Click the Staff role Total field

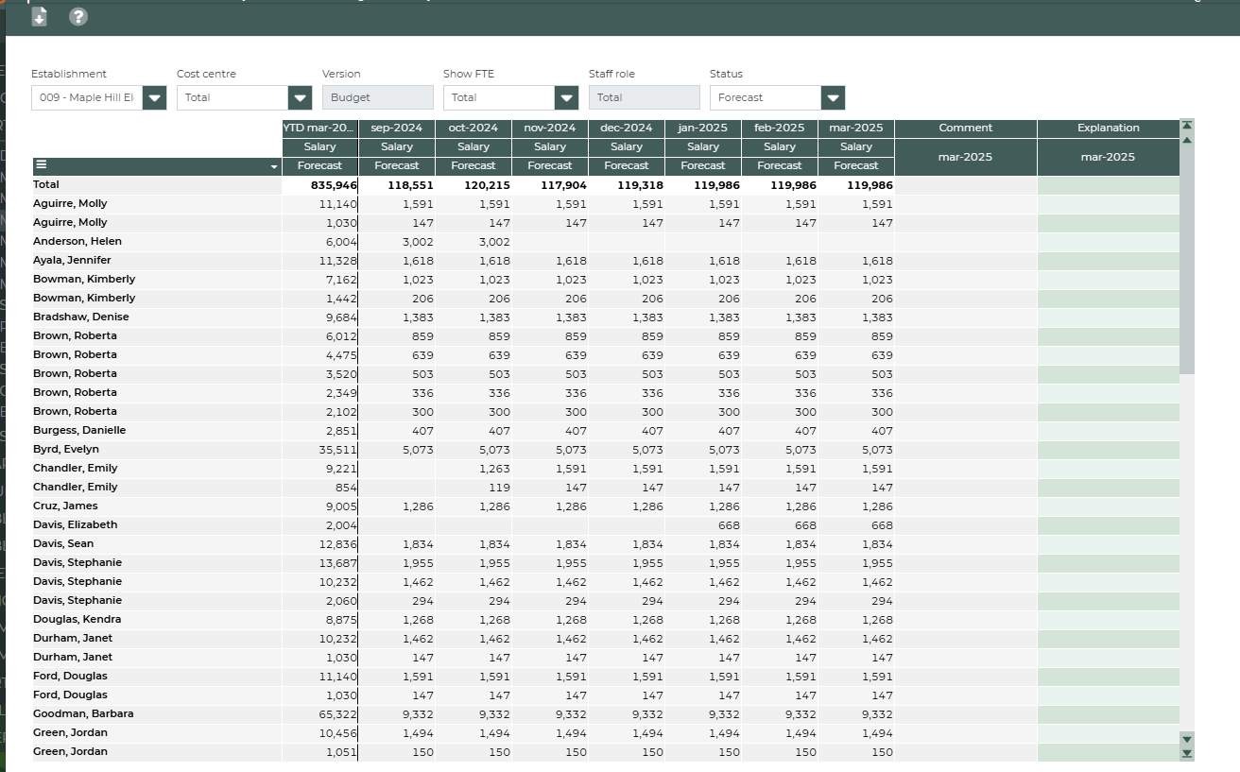point(644,97)
